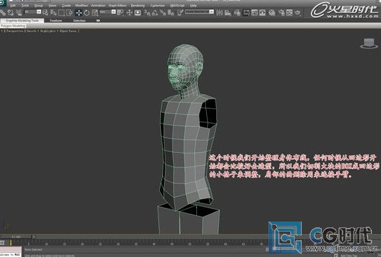381x257 pixels.
Task: Click the Mirror tool icon
Action: click(219, 13)
